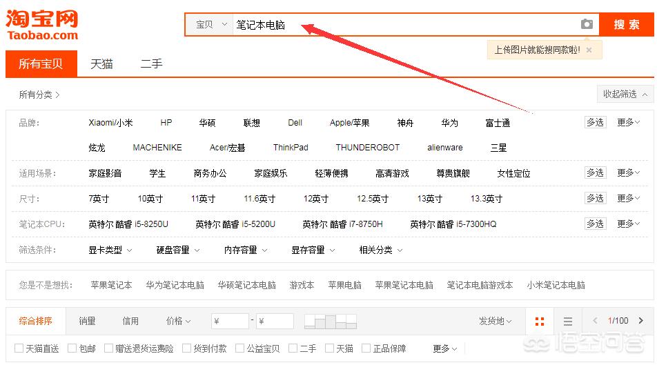Image resolution: width=657 pixels, height=365 pixels.
Task: Select 13.3英寸 screen size
Action: point(487,199)
